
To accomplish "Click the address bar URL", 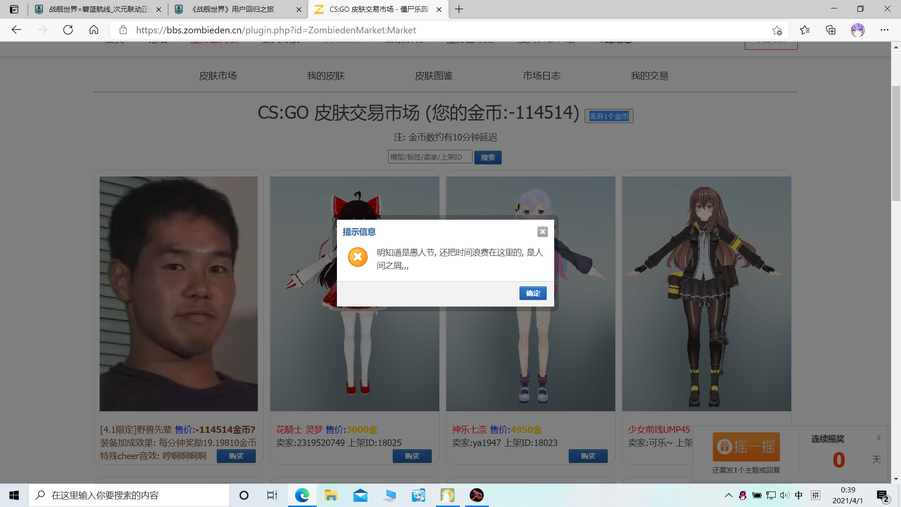I will [x=276, y=30].
